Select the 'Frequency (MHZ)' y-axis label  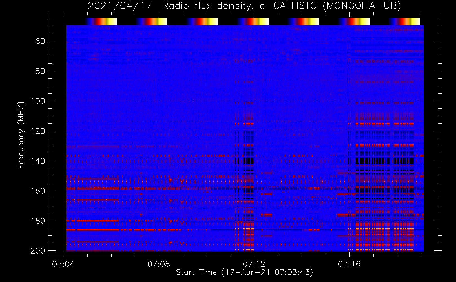[21, 135]
